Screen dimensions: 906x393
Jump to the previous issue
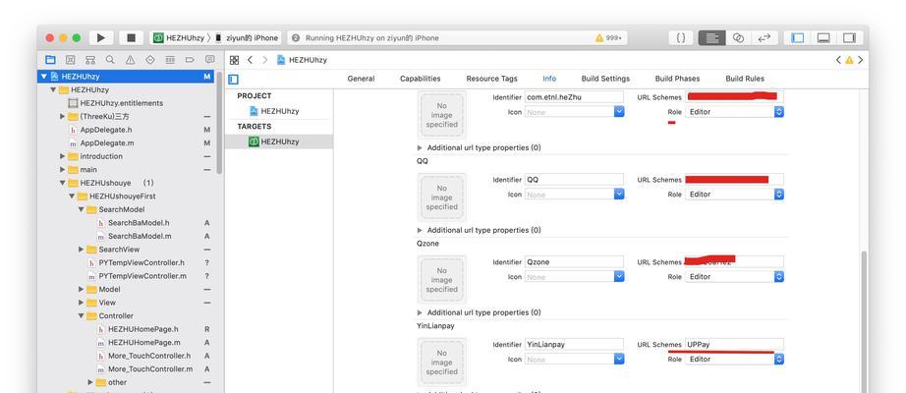click(838, 60)
